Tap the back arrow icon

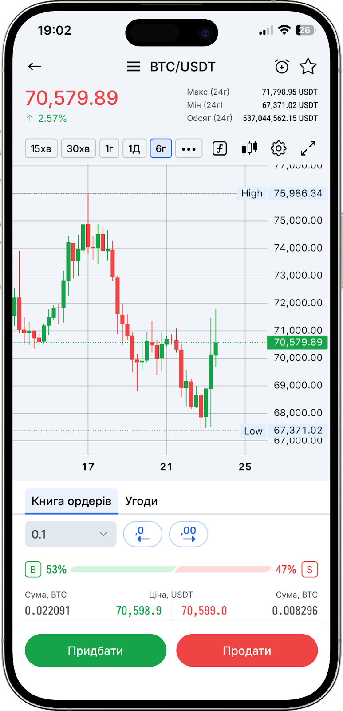[35, 67]
